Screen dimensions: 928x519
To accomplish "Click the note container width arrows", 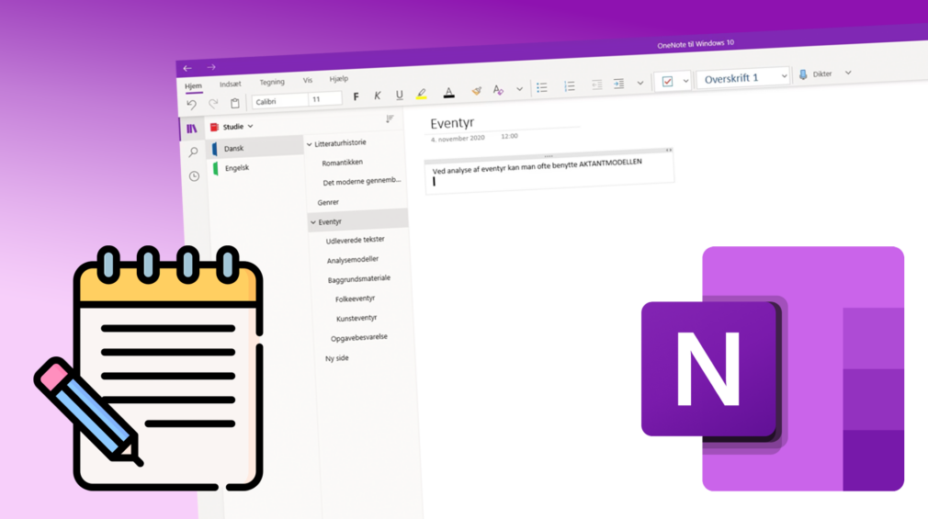I will tap(669, 151).
